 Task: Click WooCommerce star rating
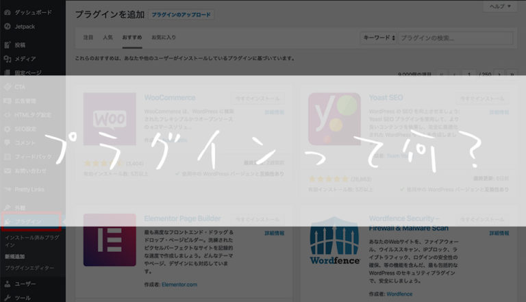(103, 164)
